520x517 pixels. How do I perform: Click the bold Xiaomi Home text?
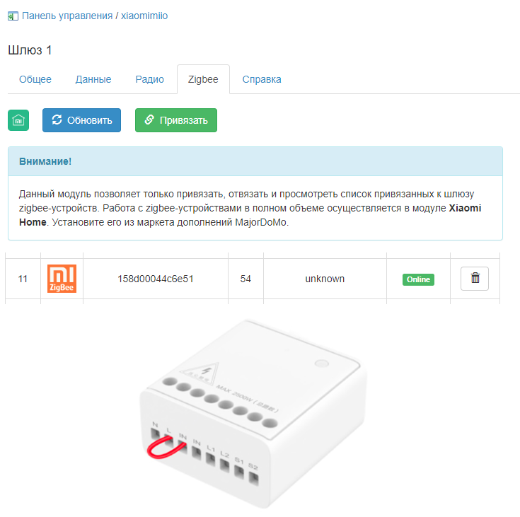(x=250, y=215)
